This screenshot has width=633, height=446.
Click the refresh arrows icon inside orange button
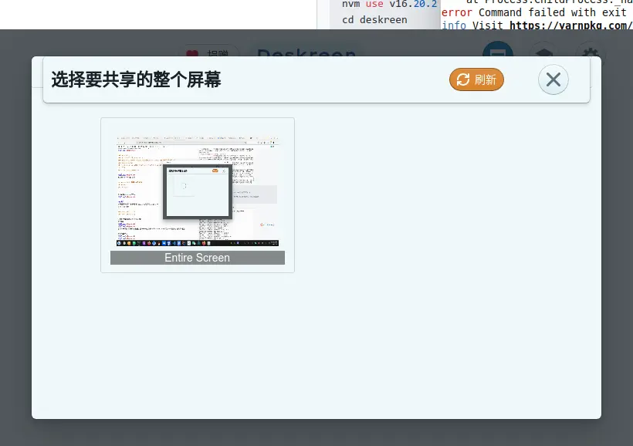tap(463, 79)
